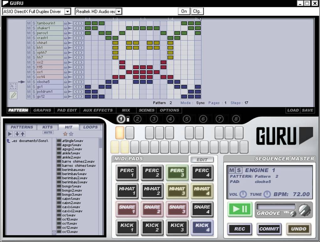Adjust the VOL knob
The image size is (320, 242).
pos(243,194)
